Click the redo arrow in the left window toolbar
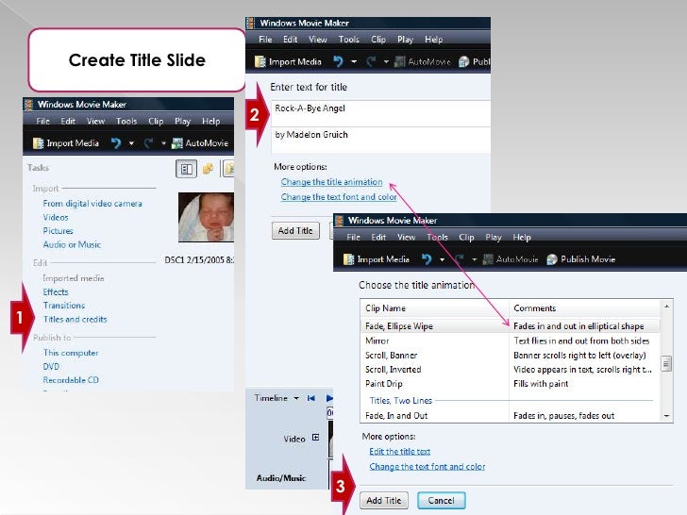This screenshot has height=515, width=687. (x=148, y=143)
